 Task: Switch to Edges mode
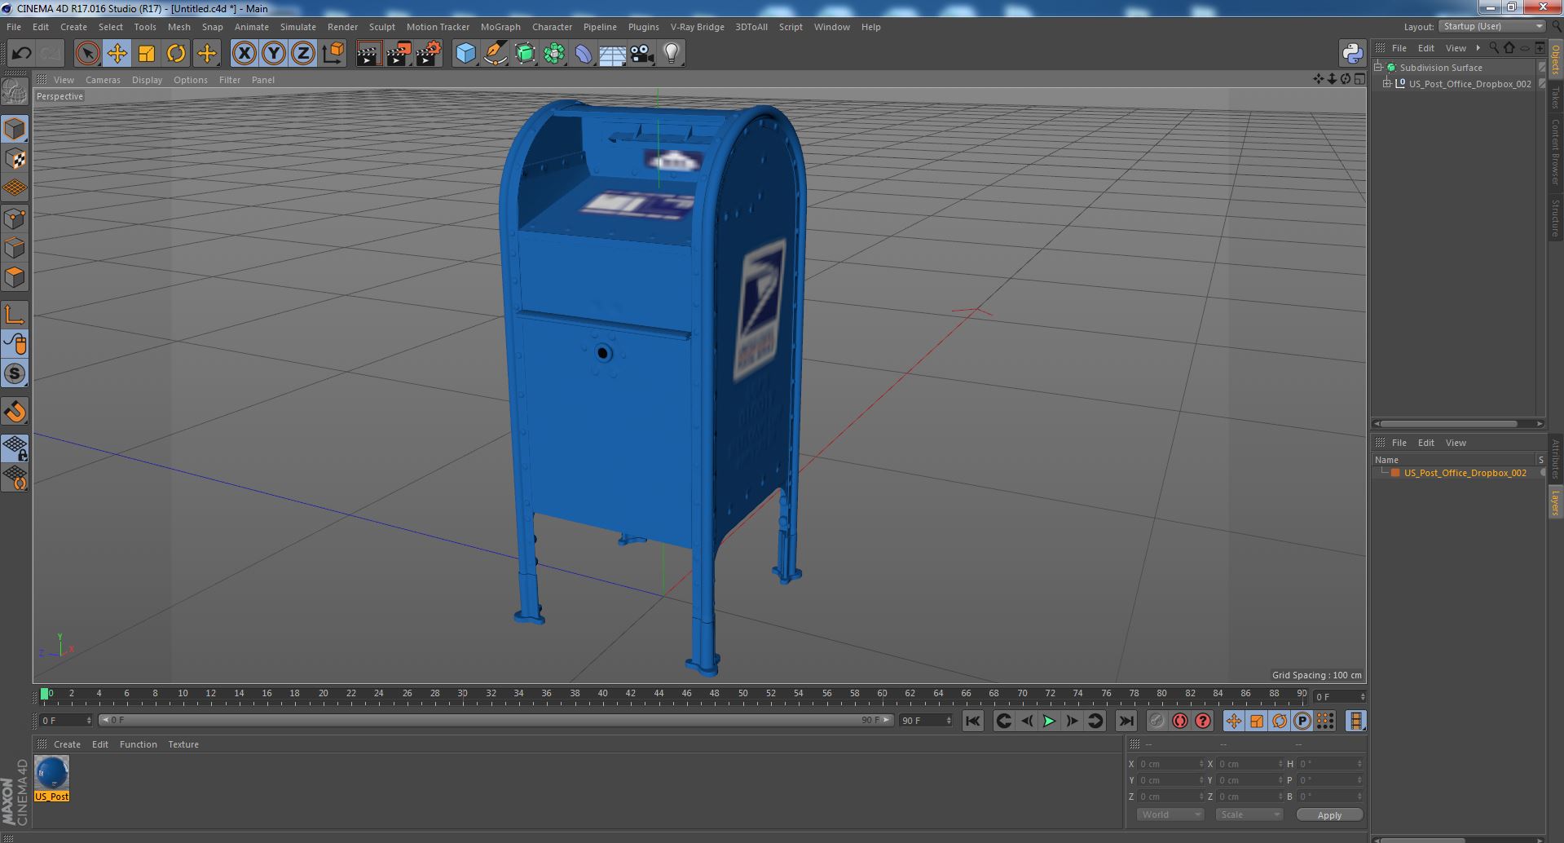pos(15,248)
